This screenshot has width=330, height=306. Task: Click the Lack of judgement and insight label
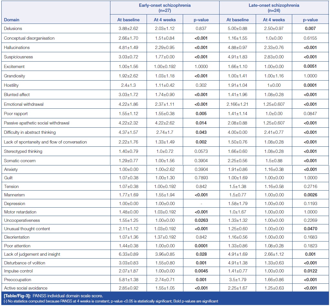click(32, 254)
